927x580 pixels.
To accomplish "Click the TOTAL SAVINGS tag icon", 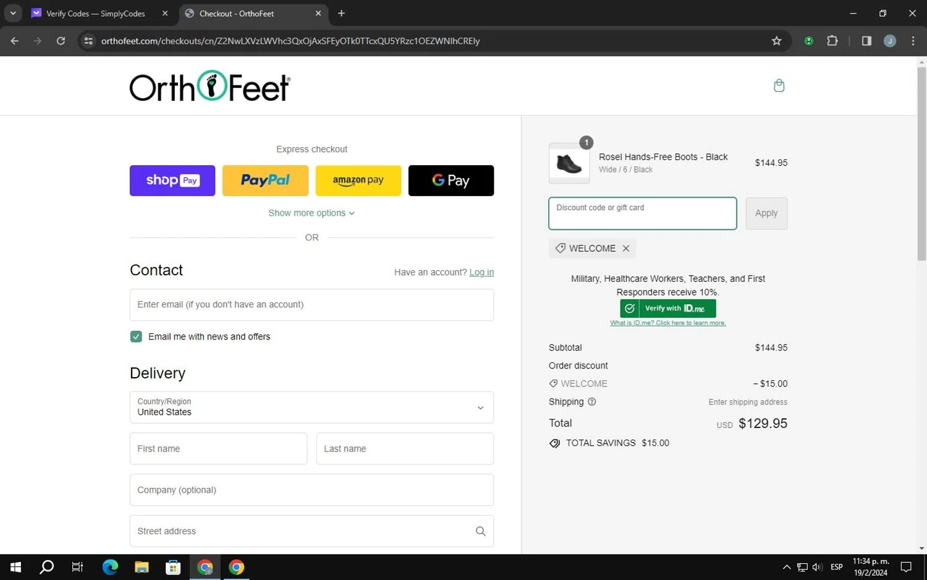I will point(554,443).
